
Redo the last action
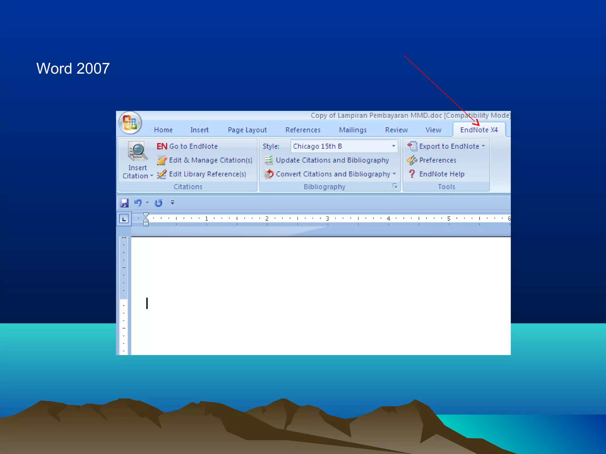pos(159,203)
